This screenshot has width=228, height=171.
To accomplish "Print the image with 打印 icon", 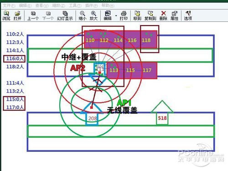I will tap(124, 16).
